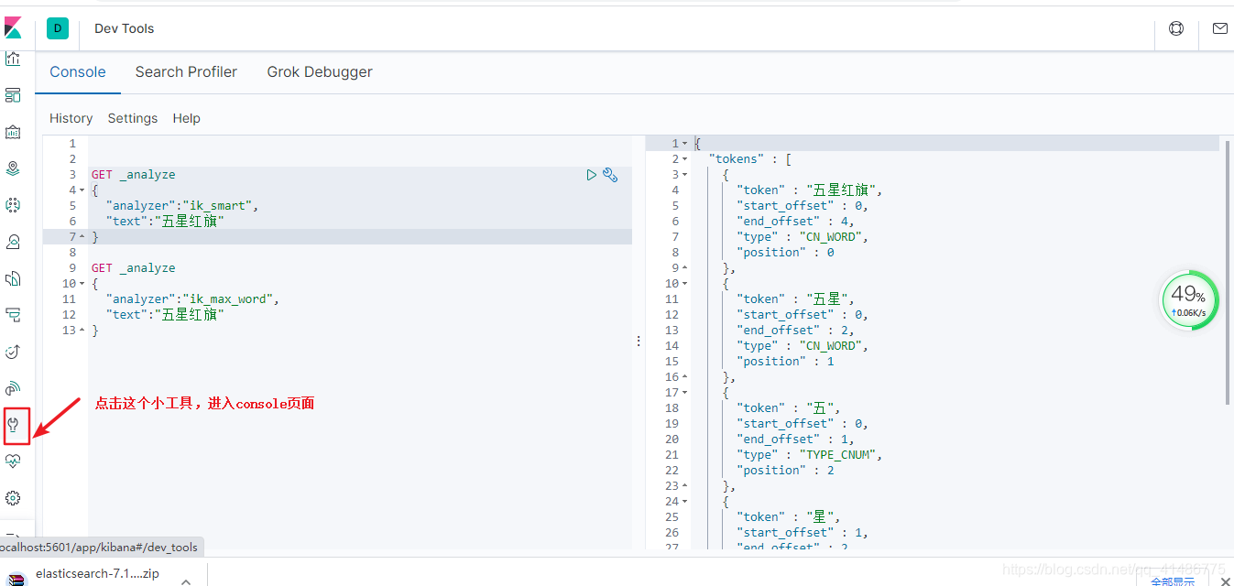
Task: Open SIEM from the sidebar
Action: (x=13, y=388)
